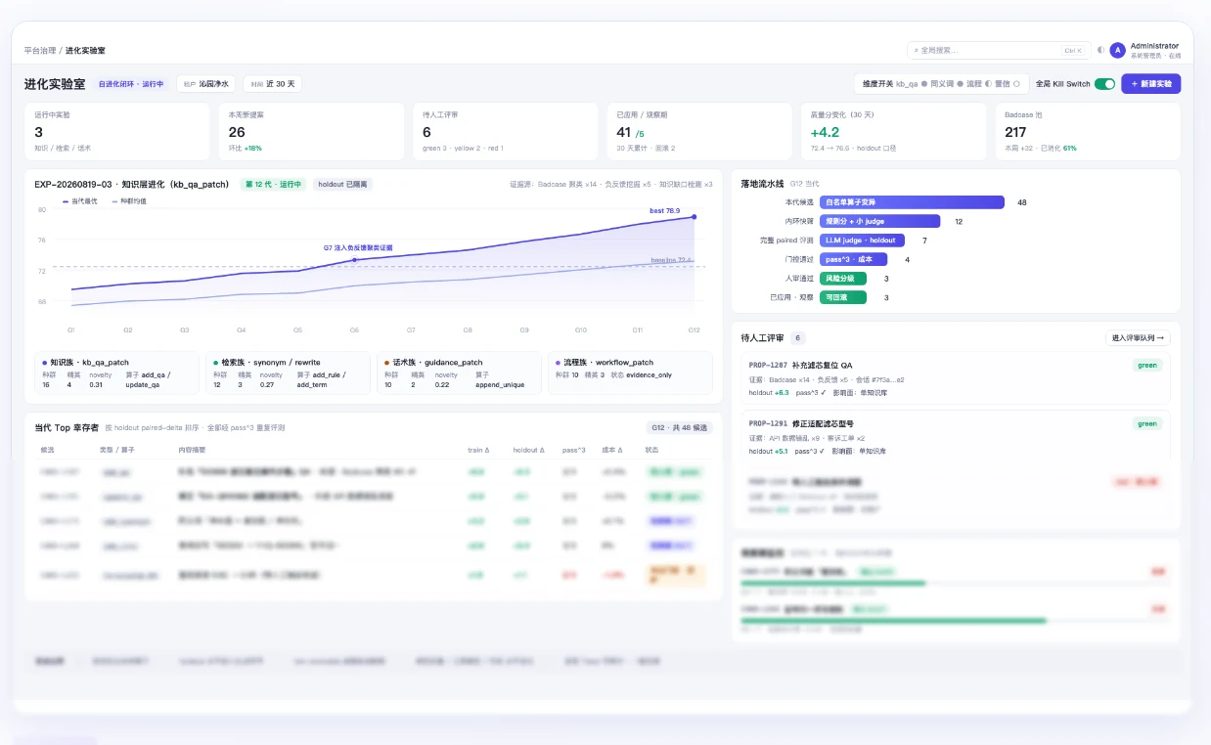1211x745 pixels.
Task: Click the 规则分 + 小 judge pipeline bar
Action: click(x=879, y=221)
